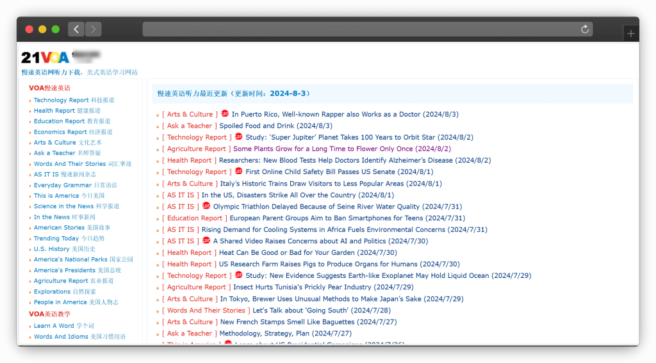
Task: Click the browser forward arrow button
Action: pyautogui.click(x=94, y=29)
